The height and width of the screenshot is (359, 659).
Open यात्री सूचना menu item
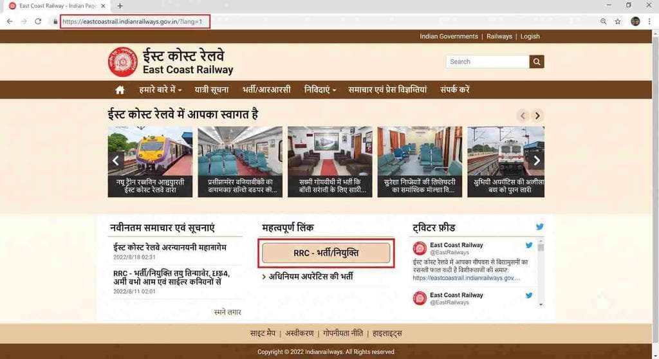coord(211,89)
